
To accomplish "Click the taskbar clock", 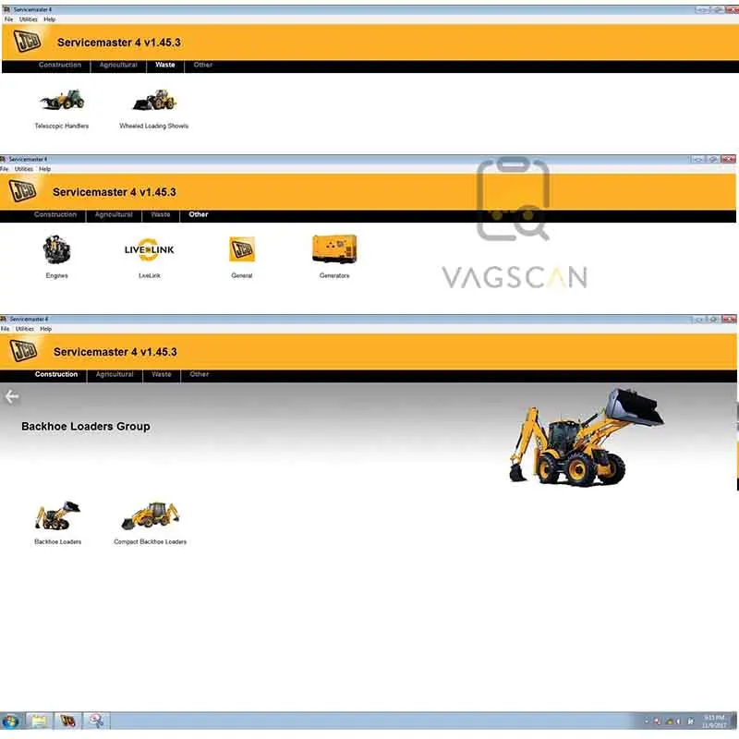I will pos(714,721).
